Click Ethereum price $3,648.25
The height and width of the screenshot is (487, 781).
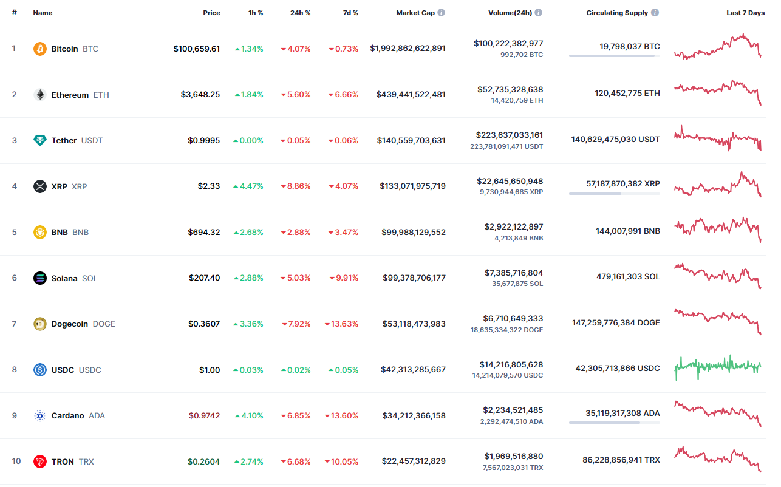[x=200, y=95]
